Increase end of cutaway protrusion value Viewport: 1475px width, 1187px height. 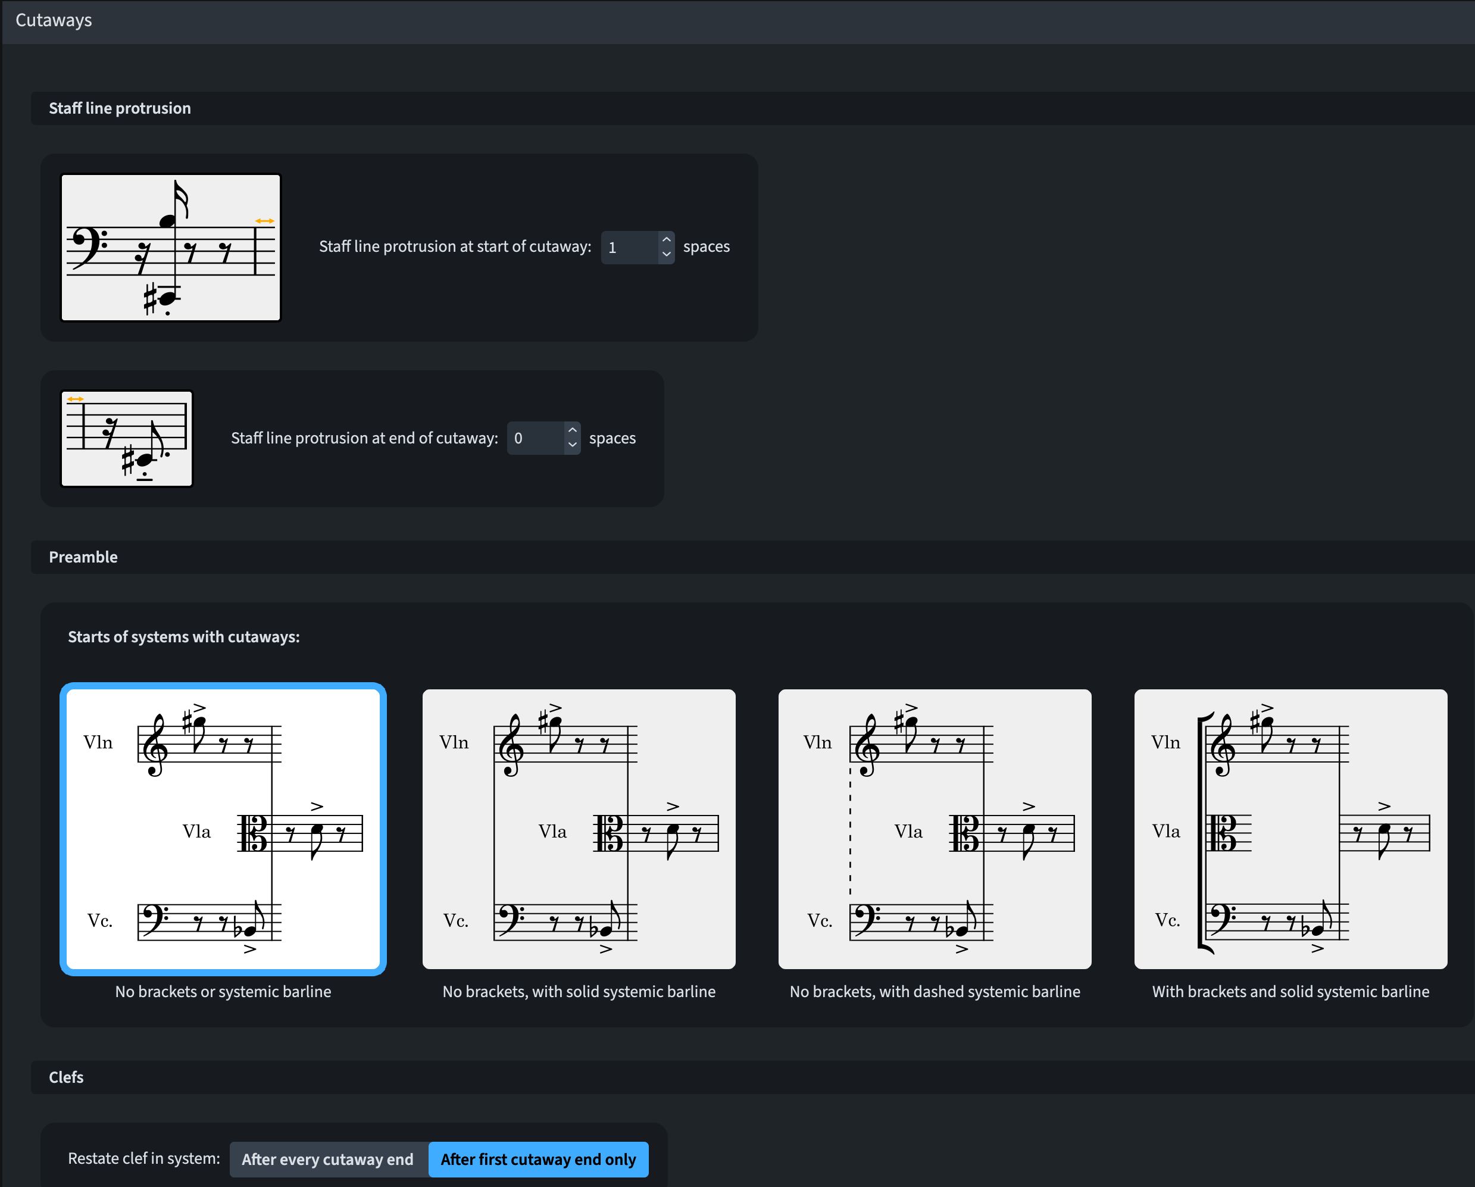pyautogui.click(x=573, y=430)
